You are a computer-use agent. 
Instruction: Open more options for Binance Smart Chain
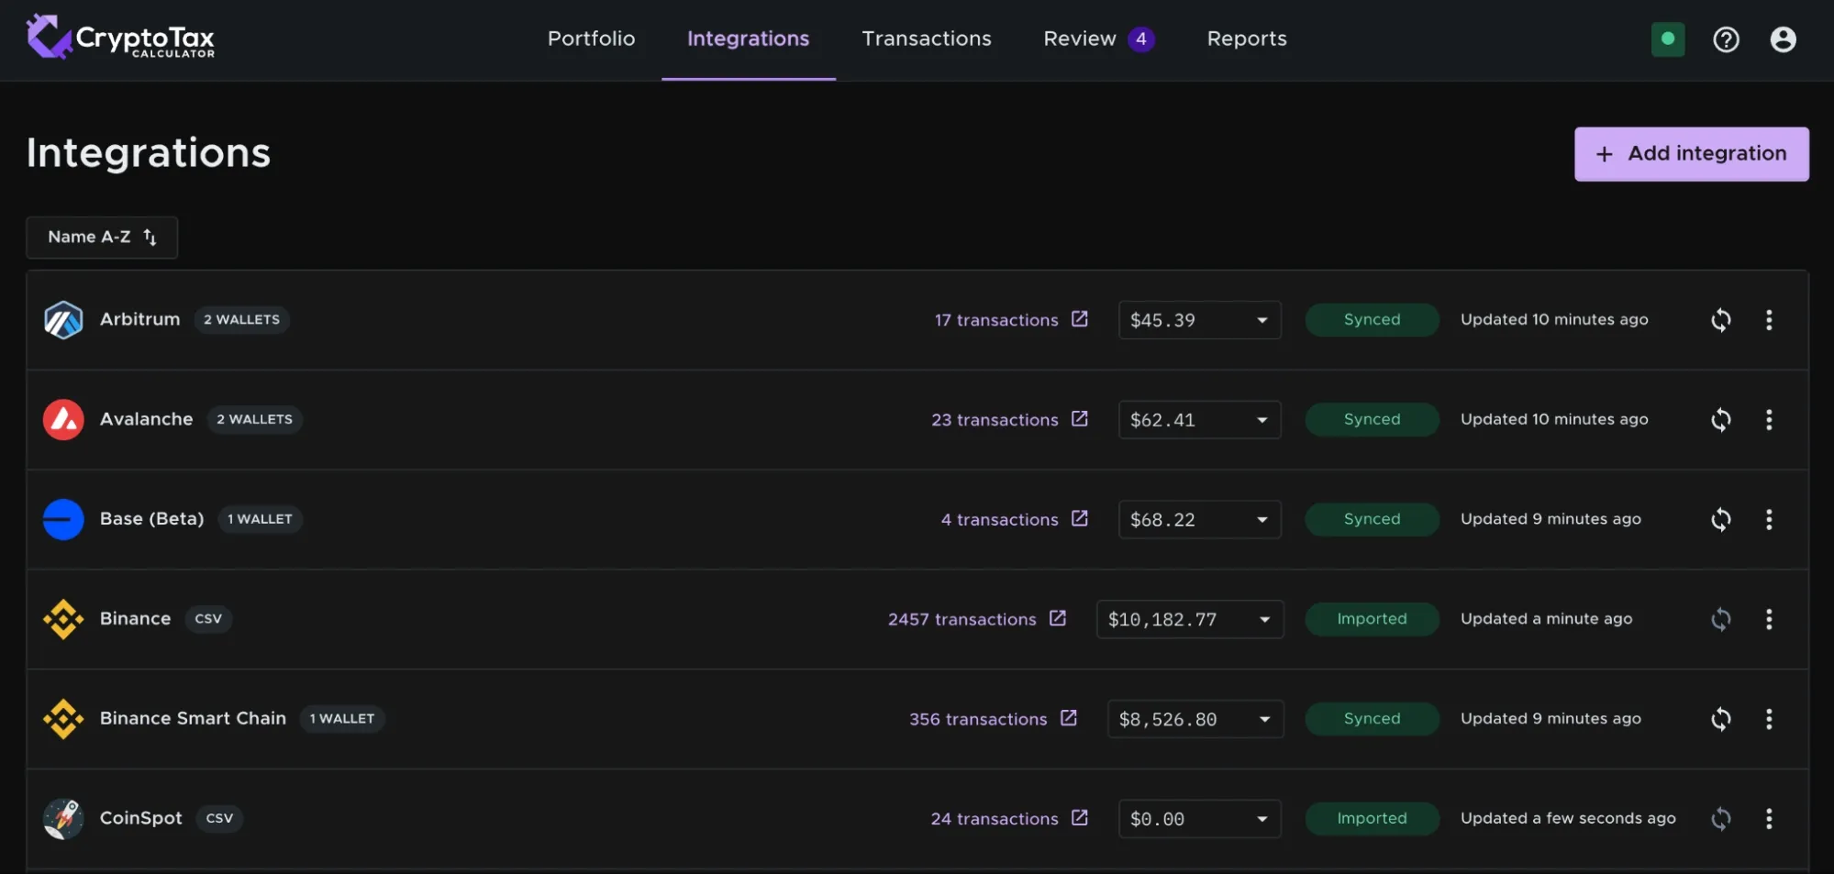coord(1769,719)
